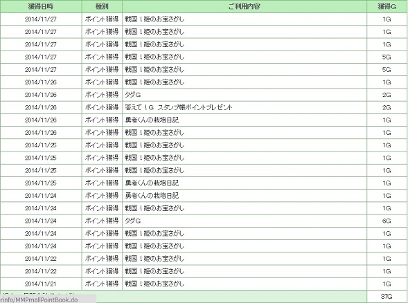
Task: Click ポイント獲得 in the 2014/11/26 勇者くんの栽培日記 row
Action: point(102,120)
